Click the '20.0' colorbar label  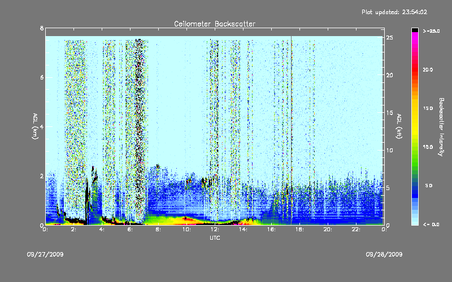coord(428,70)
